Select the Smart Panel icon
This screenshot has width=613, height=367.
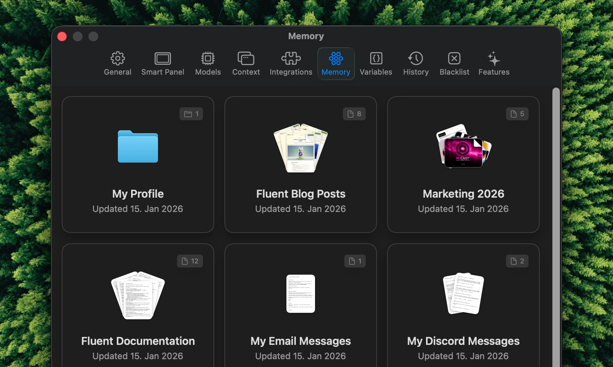pos(162,59)
